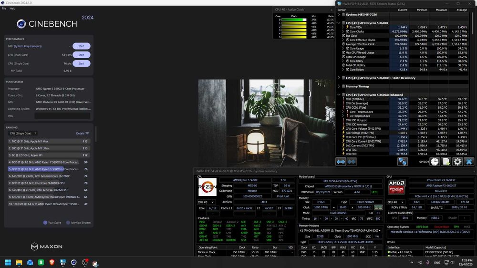Select Apple M1 Max ranking entry
The width and height of the screenshot is (477, 268).
point(49,141)
